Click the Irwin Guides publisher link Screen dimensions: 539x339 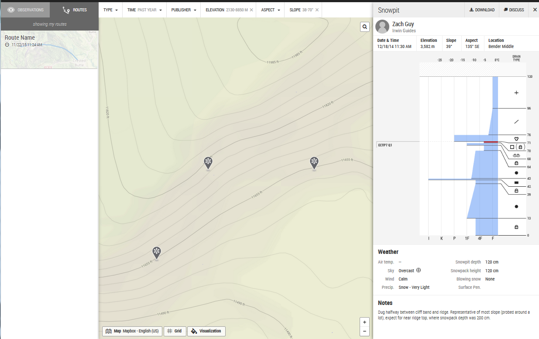(x=404, y=31)
